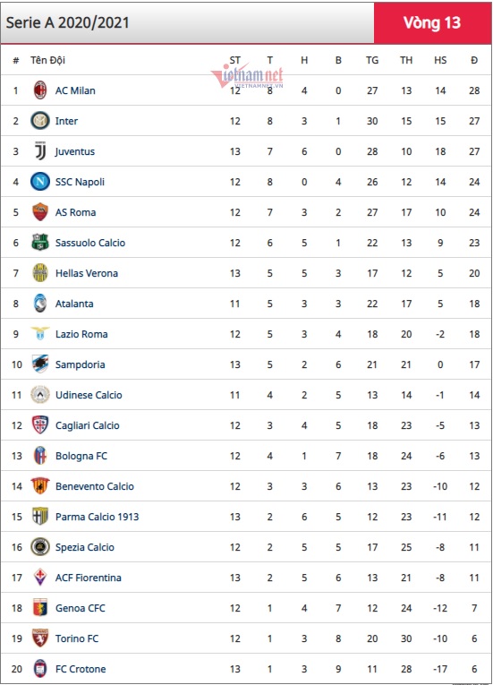Open the Parma Calcio 1913 link

97,517
